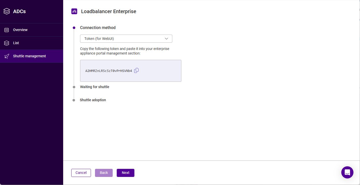Screen dimensions: 360x185
Task: Click the Shuttle management rocket icon
Action: [7, 56]
